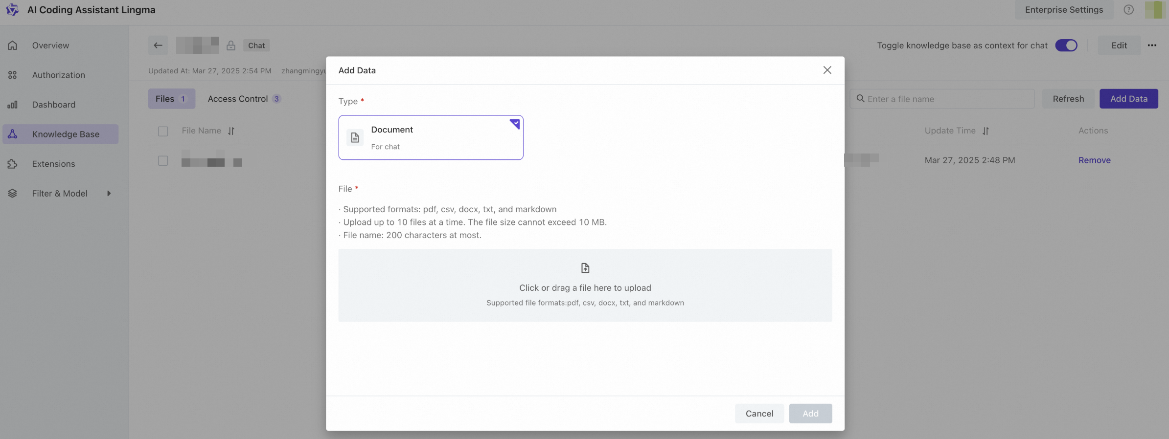Open the three-dot more options menu

click(1152, 45)
